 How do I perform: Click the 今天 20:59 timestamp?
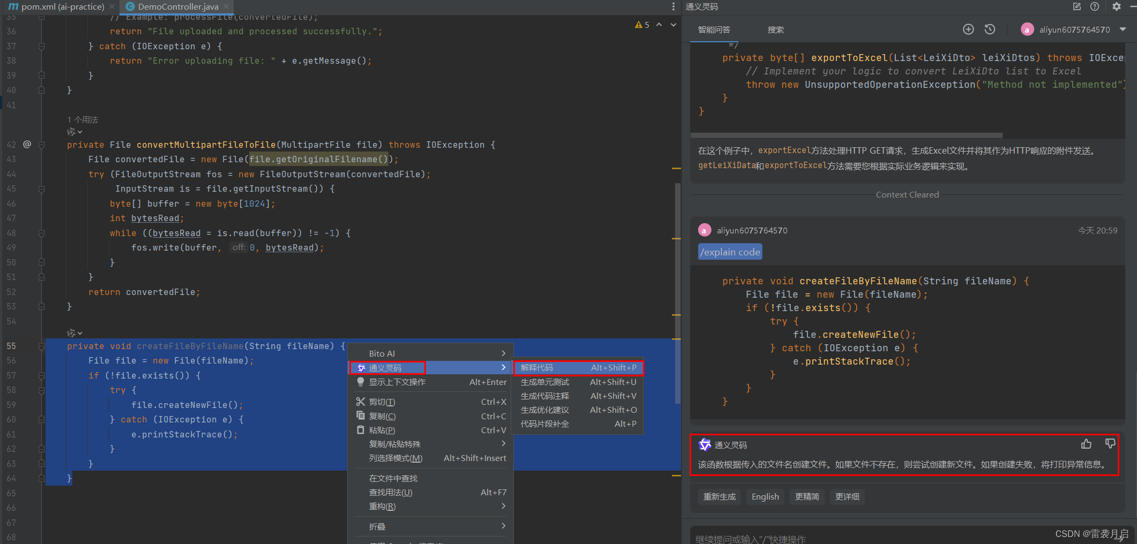1097,230
